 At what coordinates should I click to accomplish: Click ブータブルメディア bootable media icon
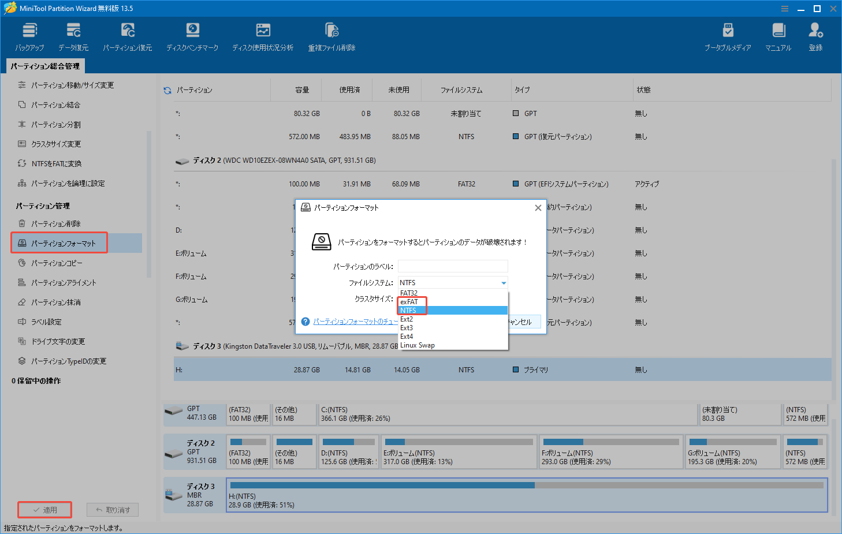tap(728, 37)
